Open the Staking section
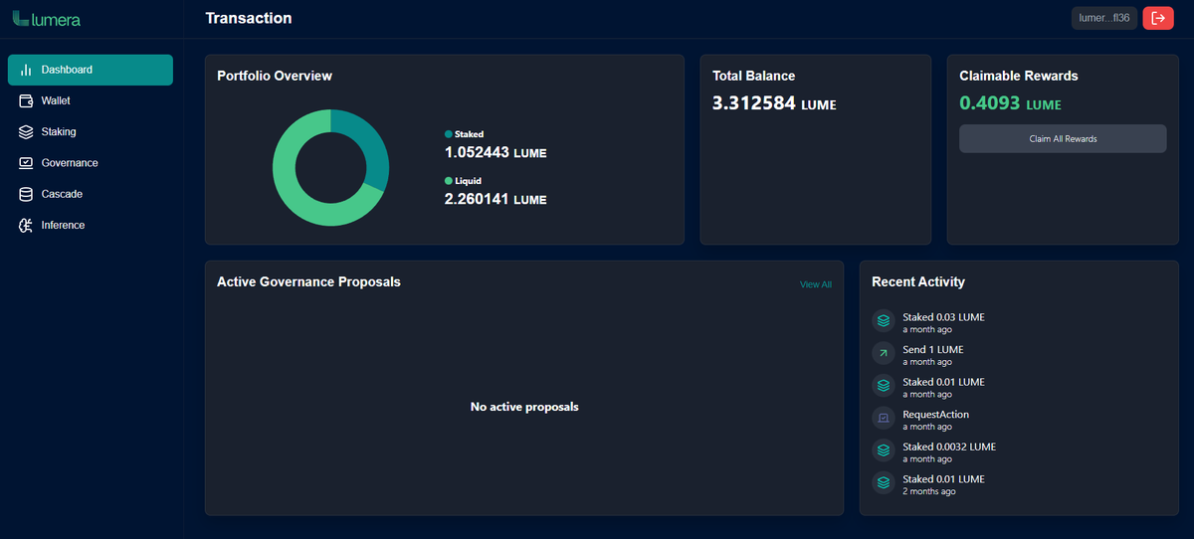 point(91,132)
